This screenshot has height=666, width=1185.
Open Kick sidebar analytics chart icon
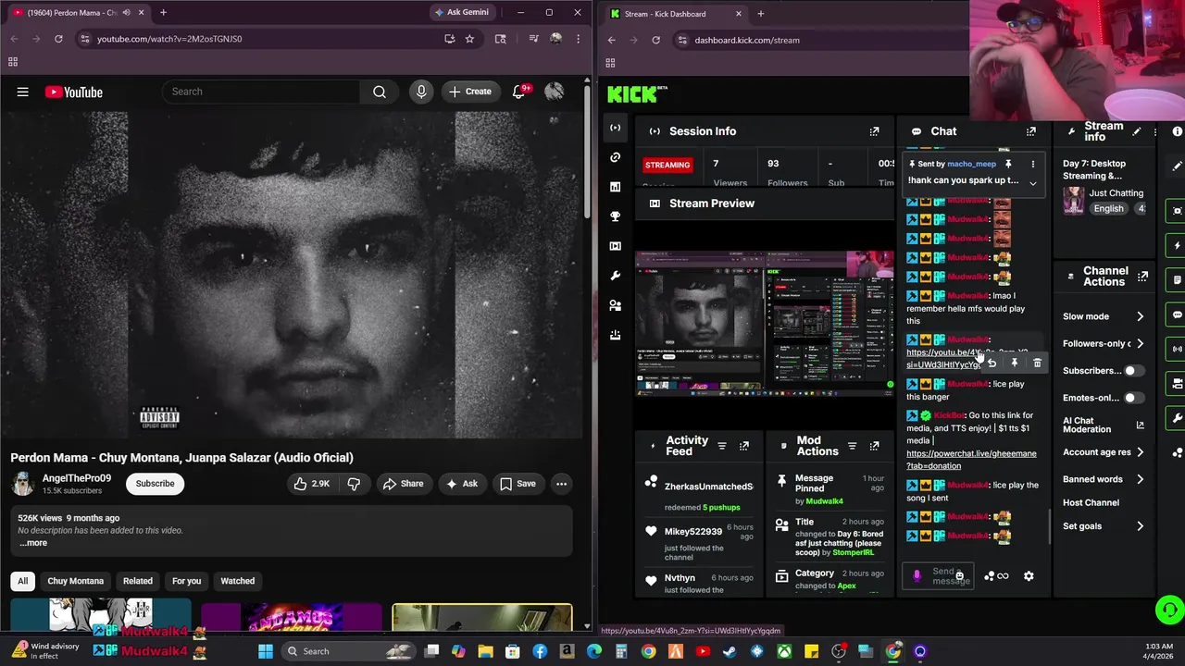tap(615, 187)
